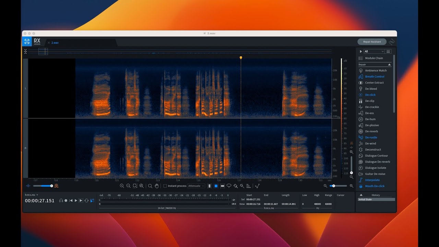
Task: Click the Dialogue Isolate module icon
Action: pyautogui.click(x=361, y=168)
